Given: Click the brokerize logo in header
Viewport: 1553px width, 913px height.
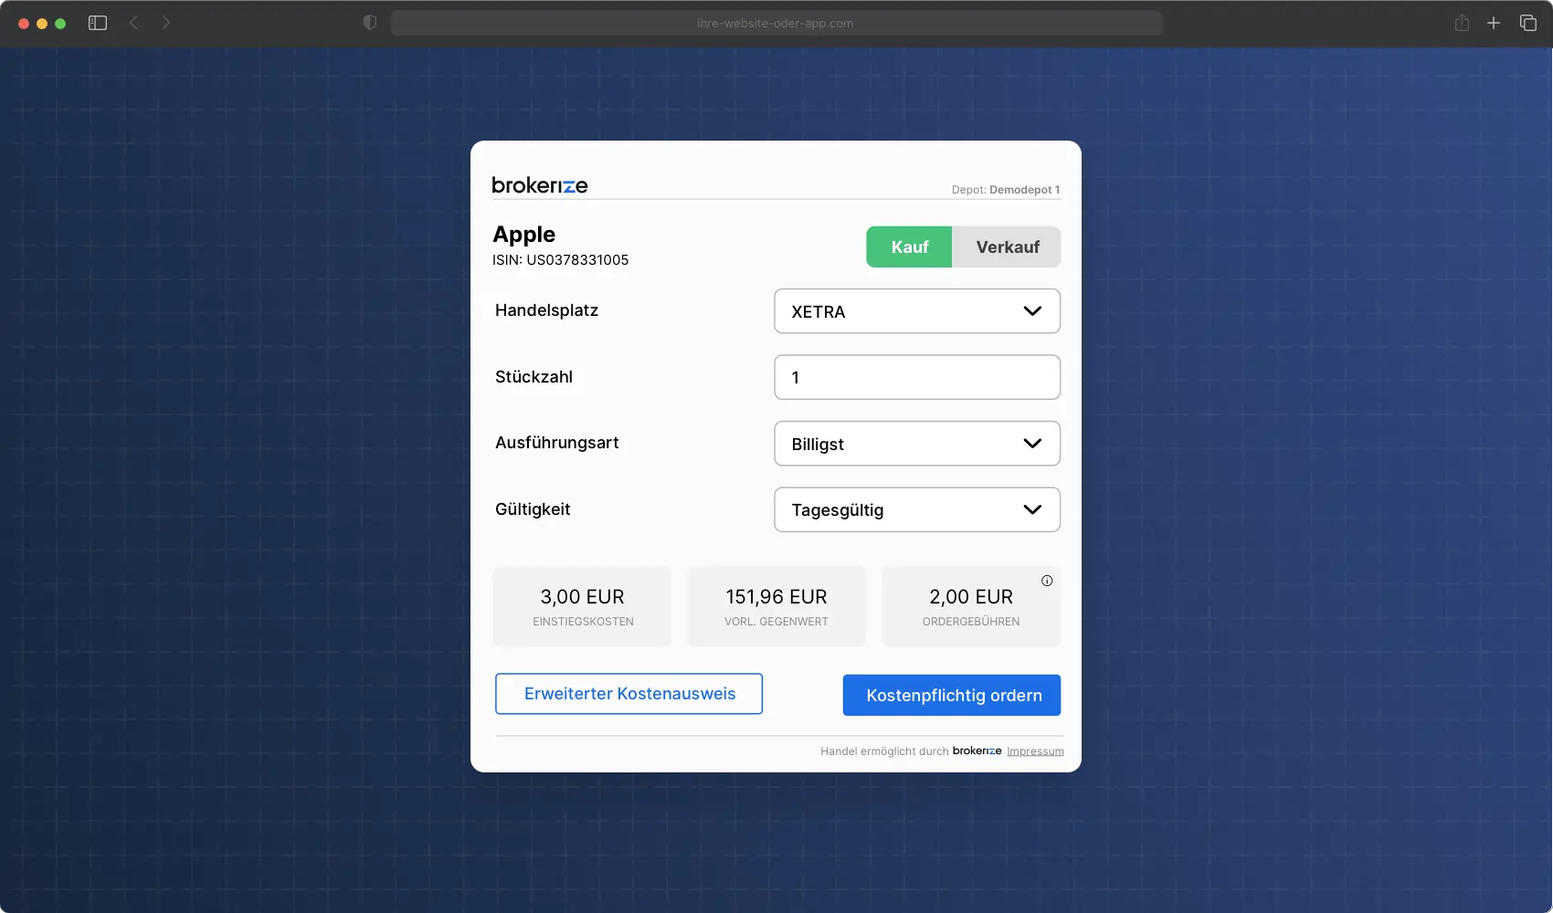Looking at the screenshot, I should coord(540,185).
